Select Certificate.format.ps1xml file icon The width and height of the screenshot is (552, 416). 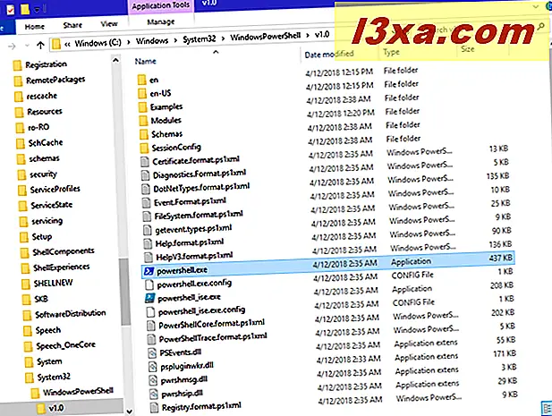click(144, 162)
